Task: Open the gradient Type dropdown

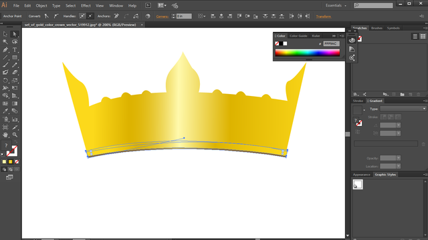Action: [x=403, y=109]
